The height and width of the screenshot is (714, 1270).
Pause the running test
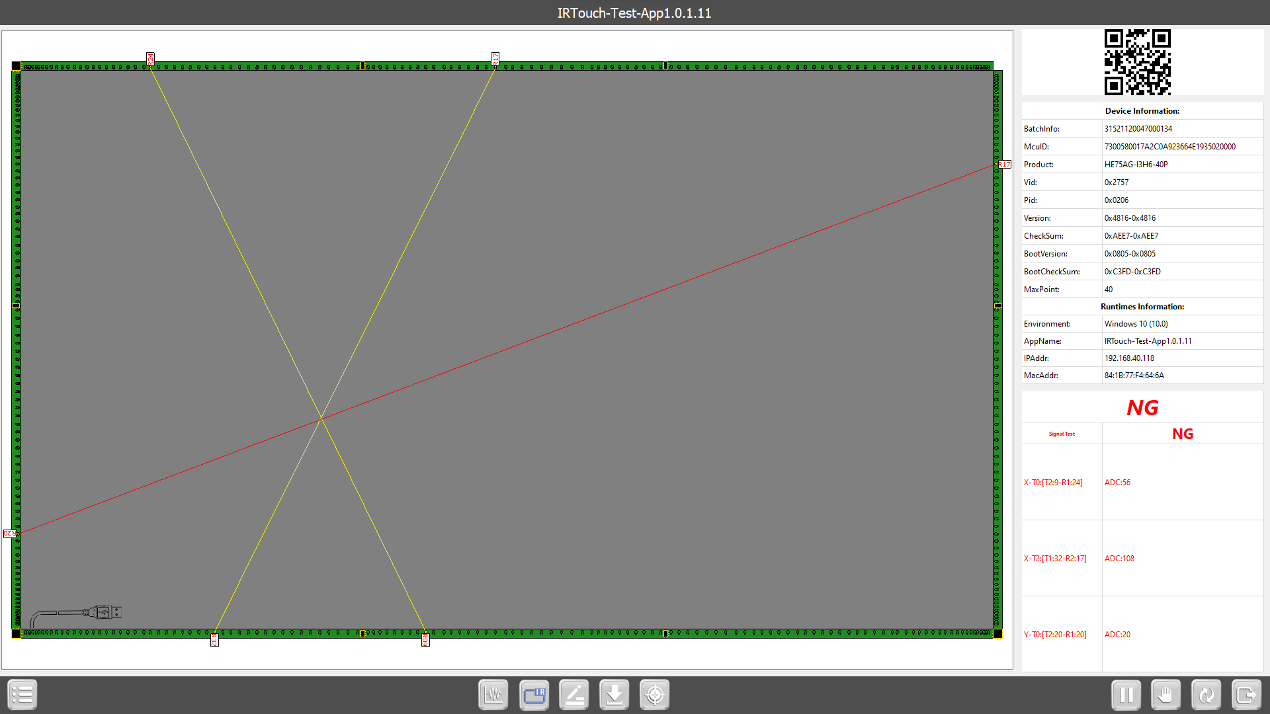(1126, 695)
